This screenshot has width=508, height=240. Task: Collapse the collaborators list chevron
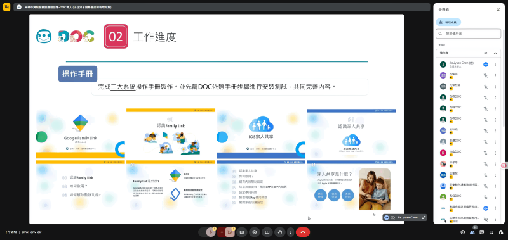point(495,53)
